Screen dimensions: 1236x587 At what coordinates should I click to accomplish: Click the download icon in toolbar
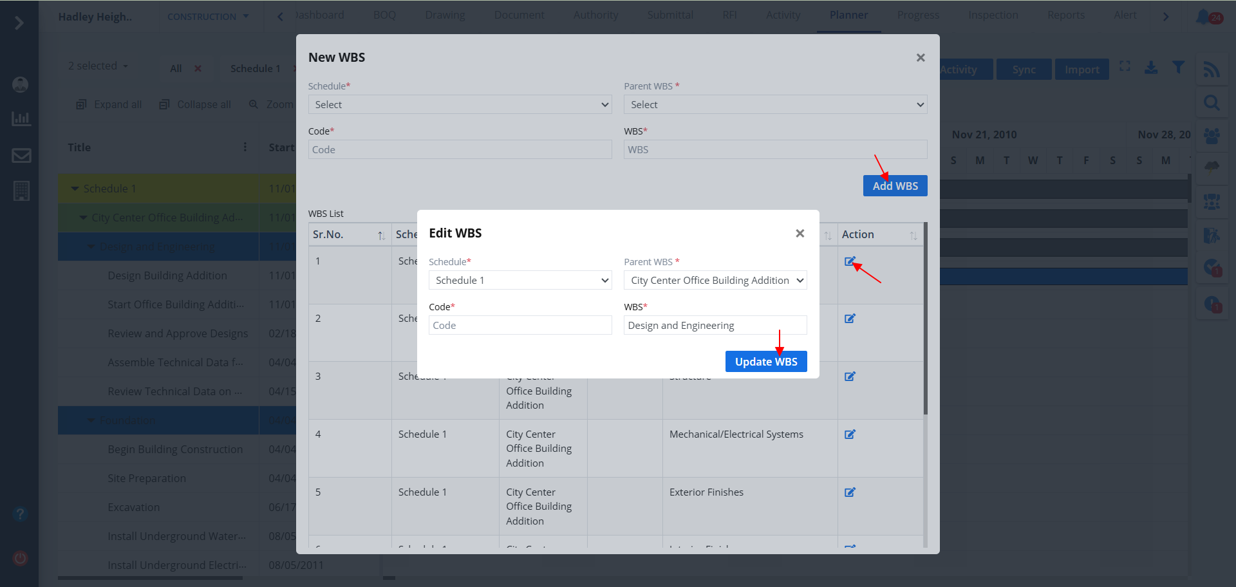[1151, 68]
